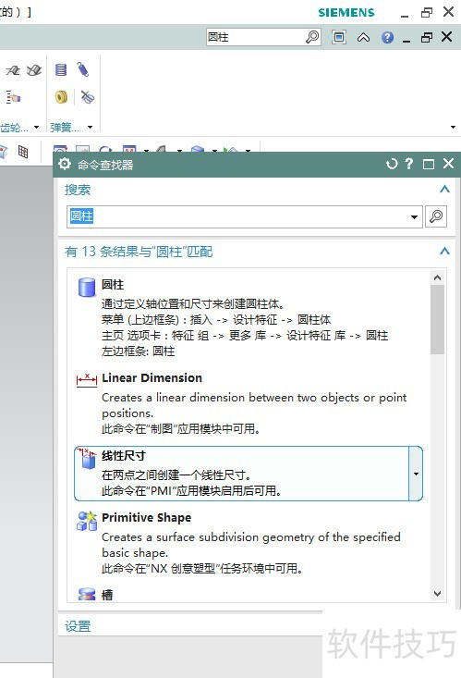Screen dimensions: 461x678
Task: Toggle full screen mode icon
Action: point(339,37)
